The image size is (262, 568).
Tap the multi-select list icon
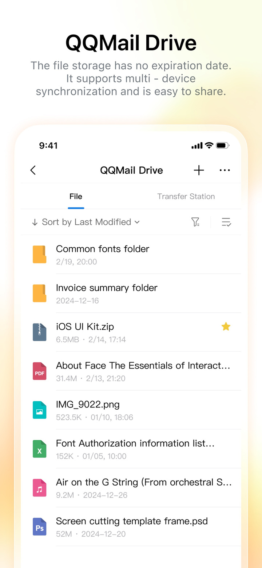[x=226, y=222]
